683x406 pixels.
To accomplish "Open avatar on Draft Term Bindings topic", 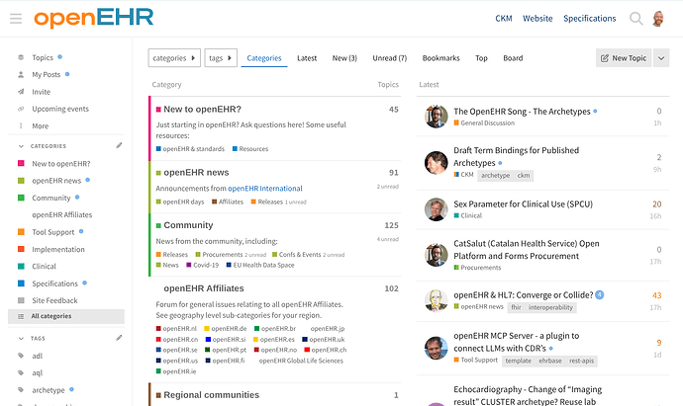I will (436, 163).
